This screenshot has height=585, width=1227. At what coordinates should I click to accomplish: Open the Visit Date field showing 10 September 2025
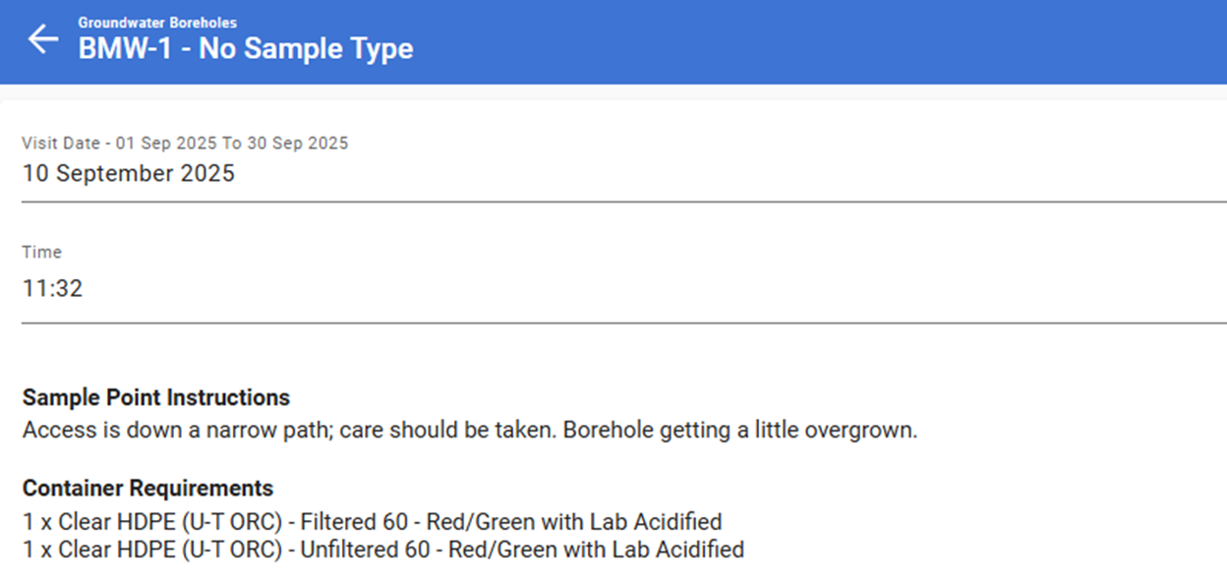(129, 174)
